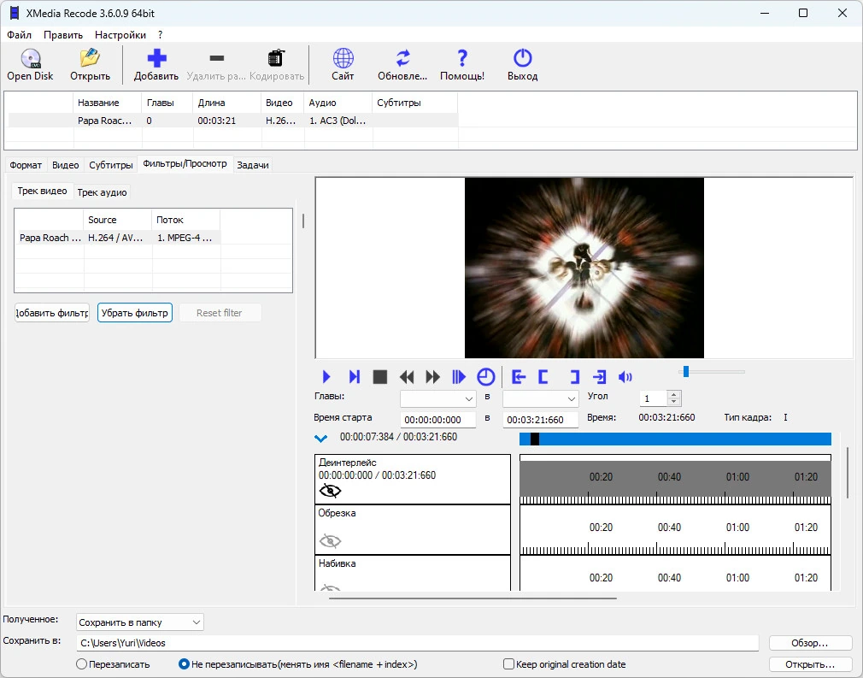Click the end time 00:03:21:660 input field
The image size is (863, 678).
(x=541, y=420)
